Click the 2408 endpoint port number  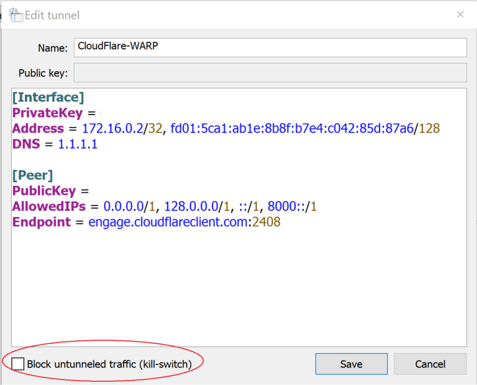tap(267, 222)
